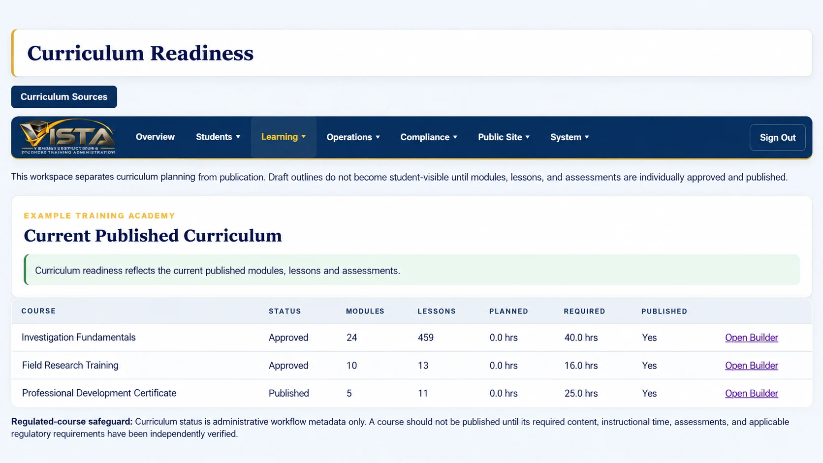Image resolution: width=823 pixels, height=463 pixels.
Task: Click the MODULES column header
Action: point(365,311)
